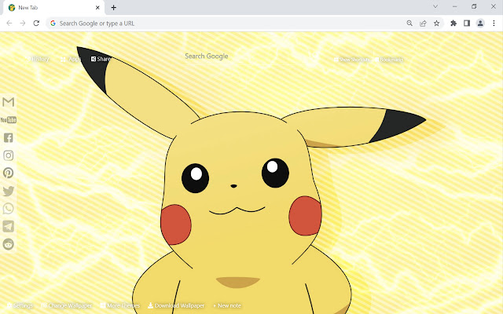Open the History link
The height and width of the screenshot is (314, 503).
click(x=38, y=59)
